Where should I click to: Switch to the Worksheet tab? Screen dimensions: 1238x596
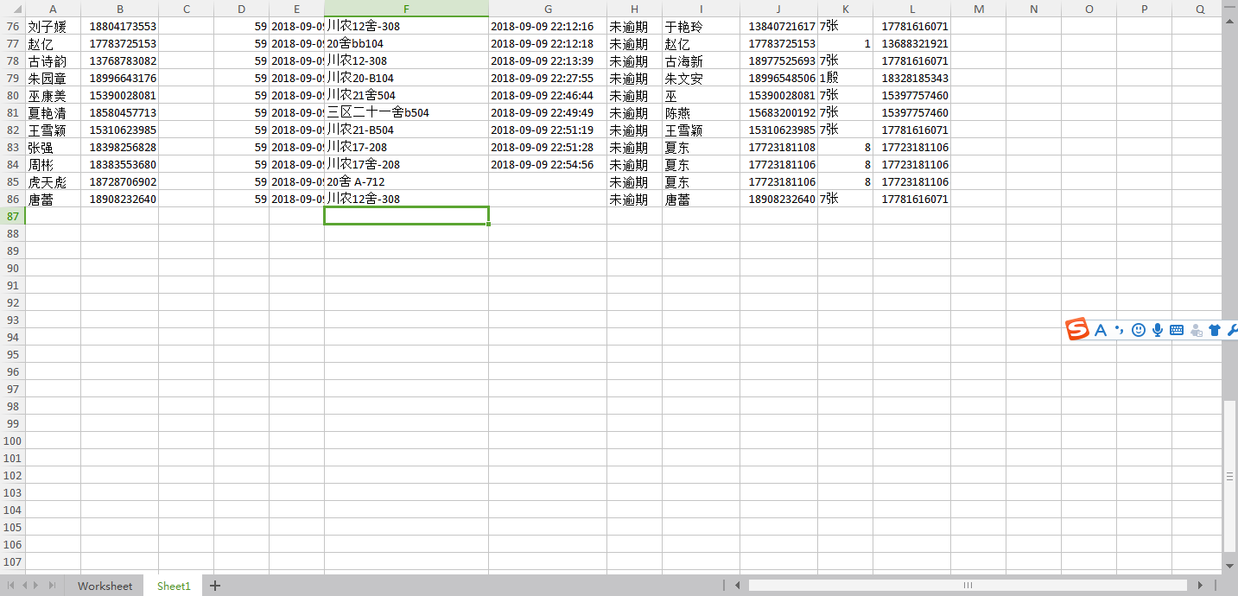[105, 586]
